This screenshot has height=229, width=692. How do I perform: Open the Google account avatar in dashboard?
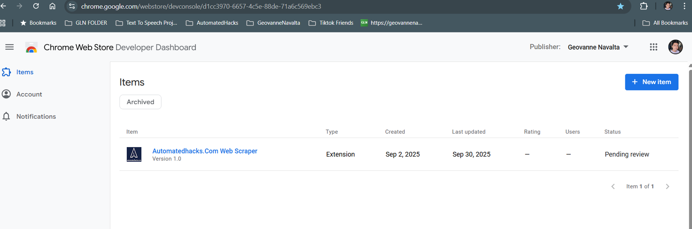pos(675,47)
